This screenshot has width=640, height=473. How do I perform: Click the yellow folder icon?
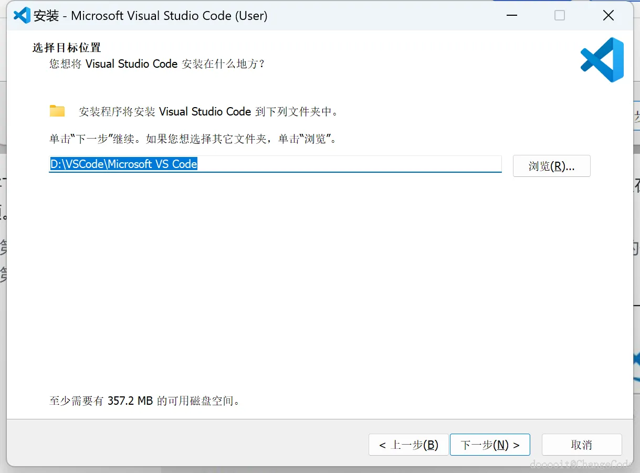click(x=57, y=111)
